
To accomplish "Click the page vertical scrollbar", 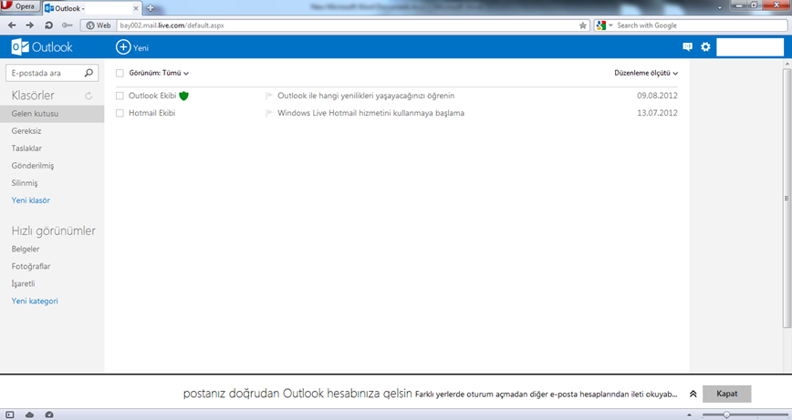I will coord(787,198).
